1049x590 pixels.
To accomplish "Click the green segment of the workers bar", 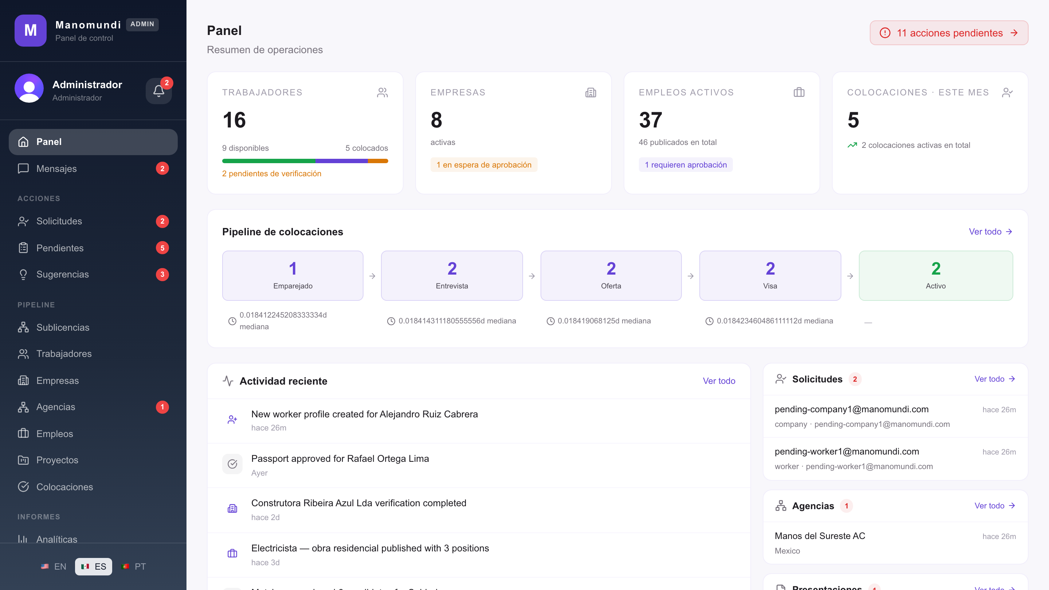I will 269,161.
